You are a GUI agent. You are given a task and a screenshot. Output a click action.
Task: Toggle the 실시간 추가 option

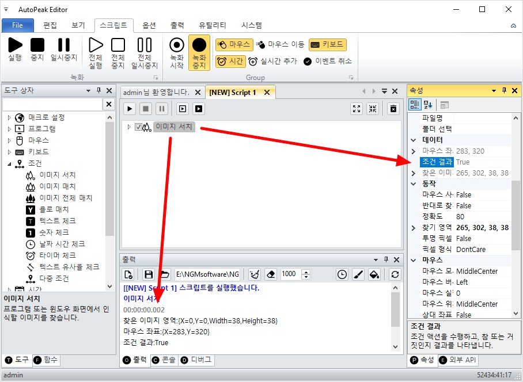(x=273, y=62)
